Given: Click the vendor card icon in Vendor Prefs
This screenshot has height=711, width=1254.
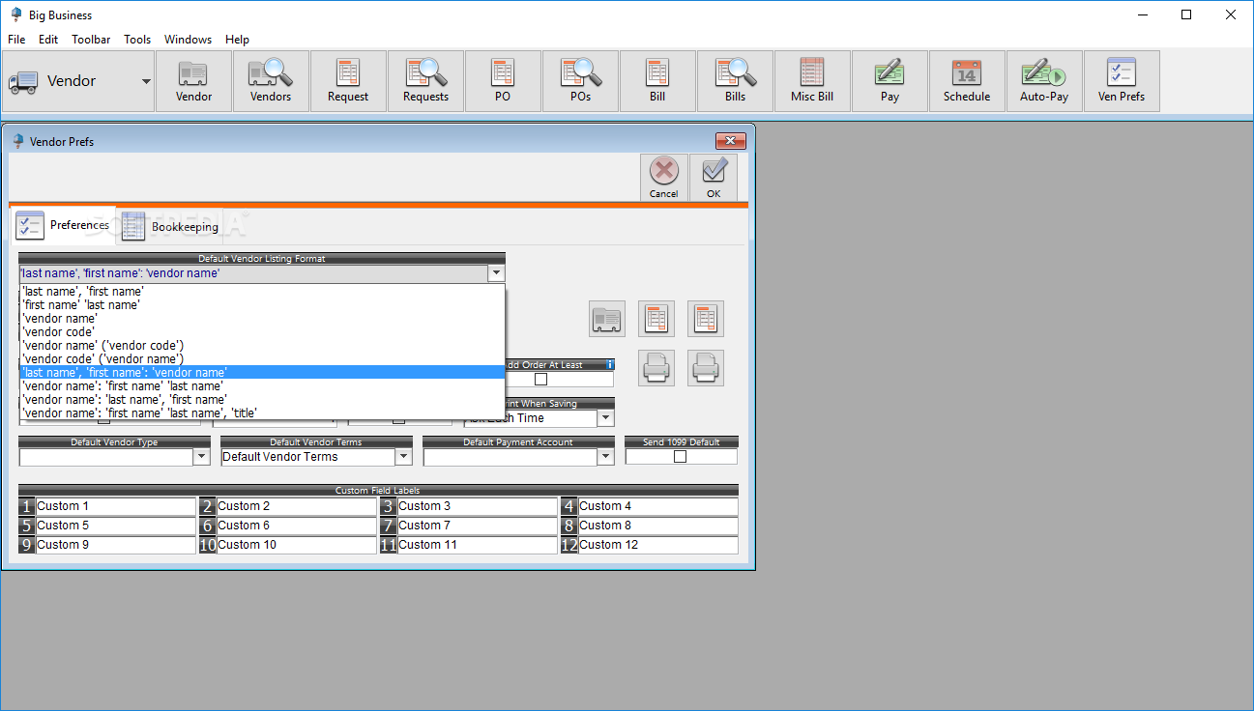Looking at the screenshot, I should pyautogui.click(x=607, y=319).
